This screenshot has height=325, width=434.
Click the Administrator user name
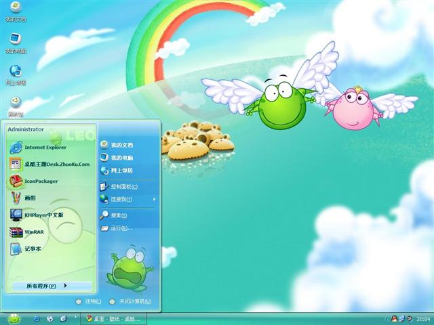pyautogui.click(x=26, y=129)
